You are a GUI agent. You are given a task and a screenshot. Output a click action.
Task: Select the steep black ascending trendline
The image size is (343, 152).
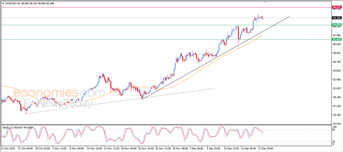(216, 58)
